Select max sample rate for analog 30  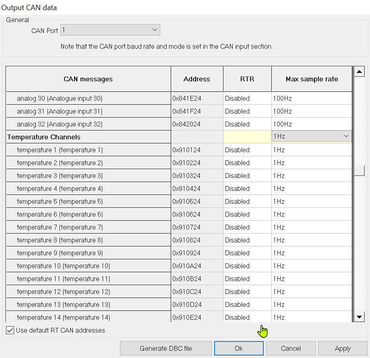(x=312, y=98)
